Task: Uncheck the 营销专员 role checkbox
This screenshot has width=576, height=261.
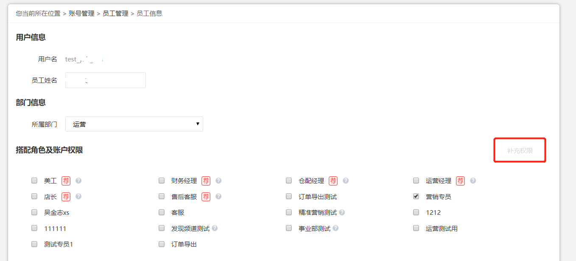Action: pos(416,197)
